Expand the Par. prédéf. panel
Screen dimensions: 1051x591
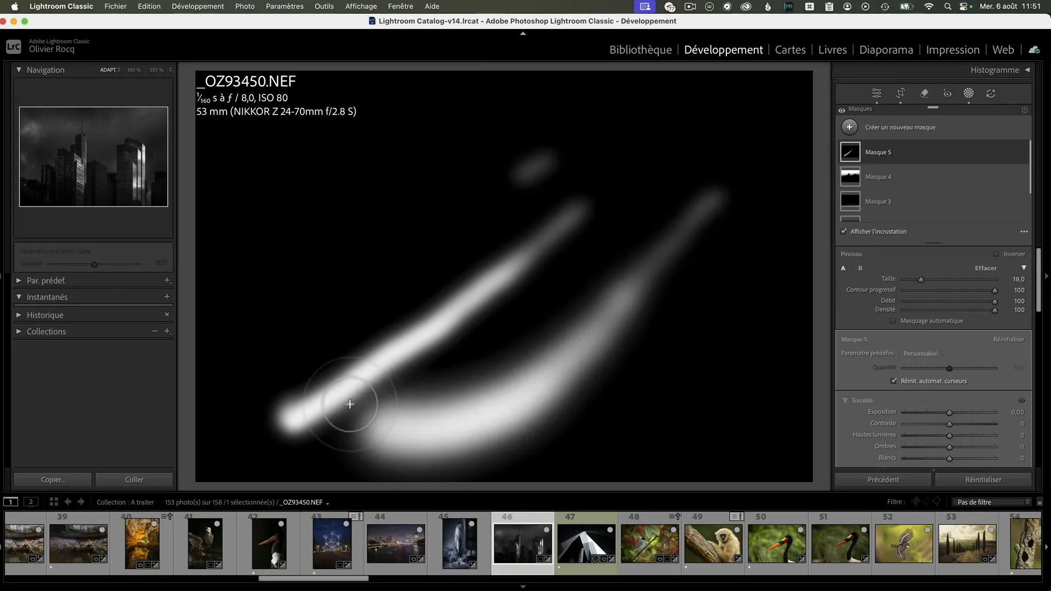(19, 280)
